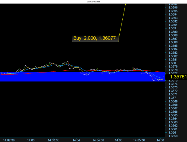The image size is (187, 142).
Task: Click the 1.3581 price axis label
Action: 173,60
